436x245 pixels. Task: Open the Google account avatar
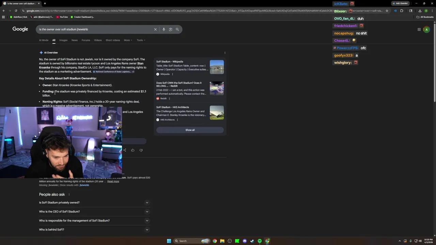coord(426,30)
